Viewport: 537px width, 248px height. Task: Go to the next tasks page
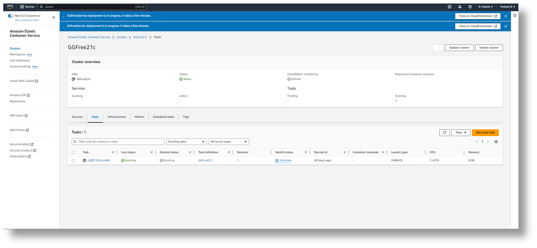pyautogui.click(x=488, y=142)
